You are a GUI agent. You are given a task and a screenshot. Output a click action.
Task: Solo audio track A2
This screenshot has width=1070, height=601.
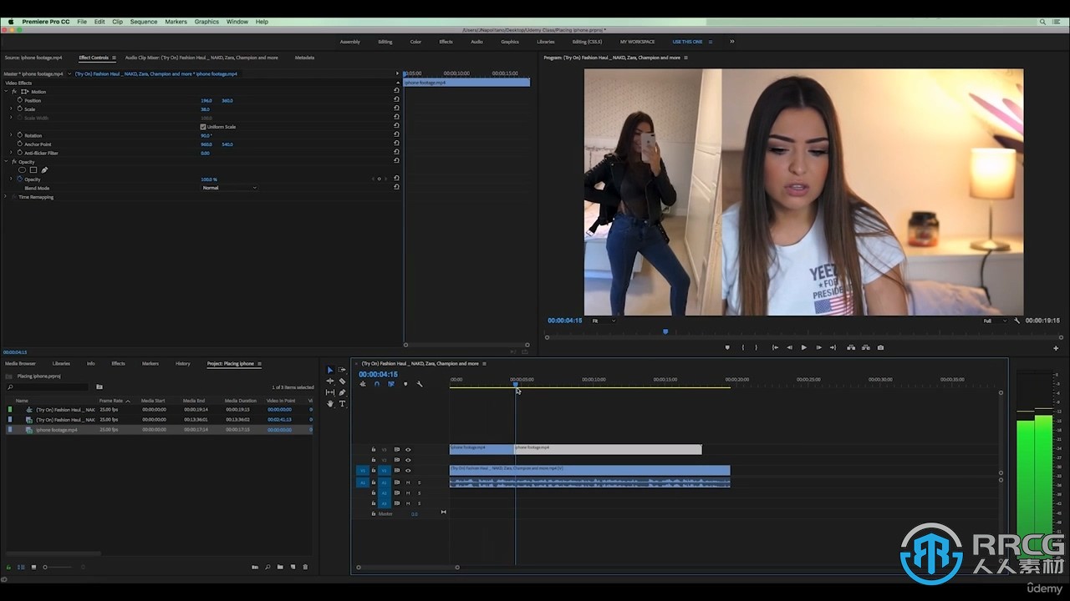pyautogui.click(x=419, y=492)
